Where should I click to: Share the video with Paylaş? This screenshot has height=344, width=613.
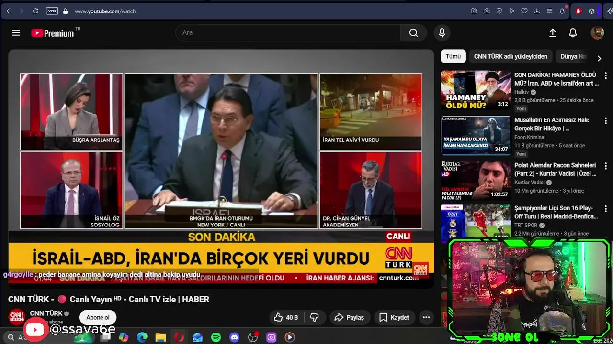pyautogui.click(x=349, y=317)
